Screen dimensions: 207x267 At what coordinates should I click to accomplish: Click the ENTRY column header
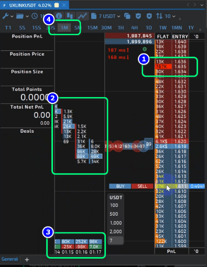180,37
